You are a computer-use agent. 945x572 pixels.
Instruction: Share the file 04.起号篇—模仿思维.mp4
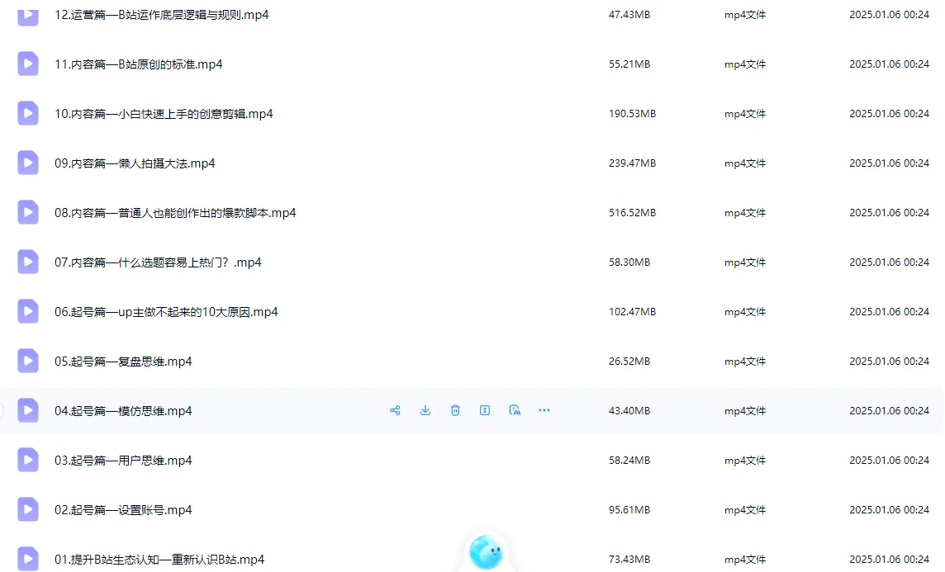pos(395,410)
